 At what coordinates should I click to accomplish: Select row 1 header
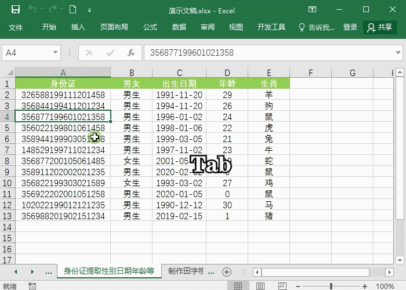pyautogui.click(x=7, y=84)
